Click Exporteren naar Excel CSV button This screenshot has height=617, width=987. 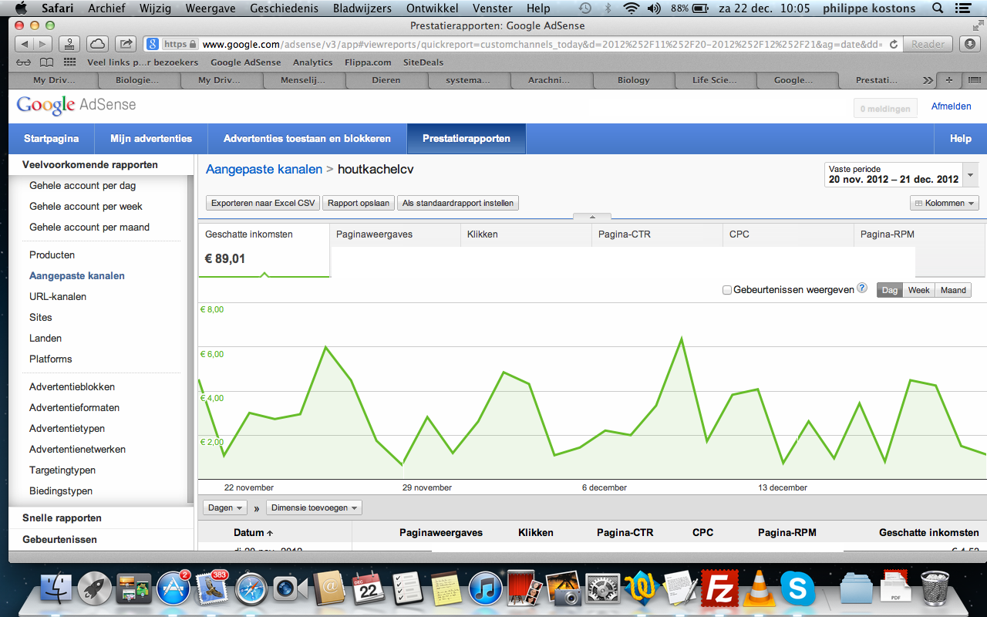click(263, 203)
